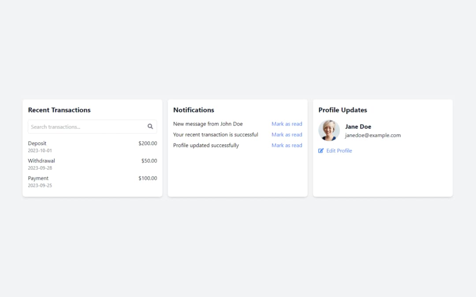Screen dimensions: 476x297
Task: Click the New message from John Doe notification
Action: [208, 124]
